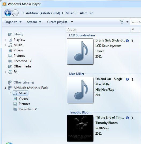Viewport: 141px width, 144px height.
Task: Select Pictures under AirMusic library
Action: tap(24, 104)
